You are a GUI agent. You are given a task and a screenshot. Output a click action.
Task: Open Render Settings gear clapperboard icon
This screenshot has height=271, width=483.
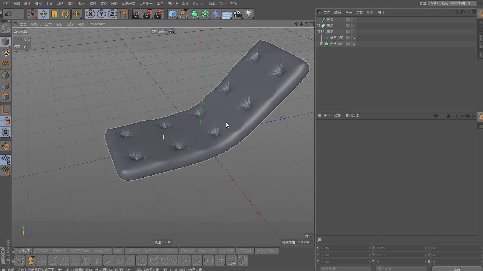[x=159, y=14]
